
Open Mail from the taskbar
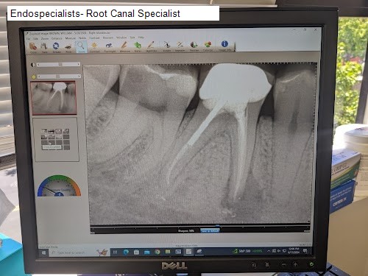[147, 252]
